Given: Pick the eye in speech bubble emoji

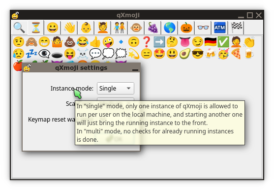Looking at the screenshot, I should (44, 54).
